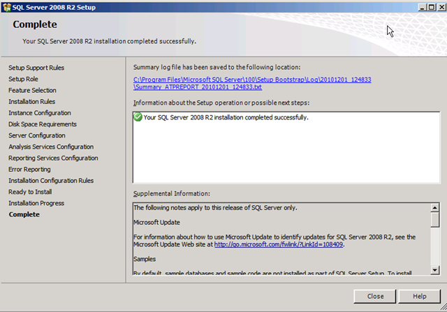The width and height of the screenshot is (447, 312).
Task: Select the Reporting Services Configuration step
Action: point(53,158)
